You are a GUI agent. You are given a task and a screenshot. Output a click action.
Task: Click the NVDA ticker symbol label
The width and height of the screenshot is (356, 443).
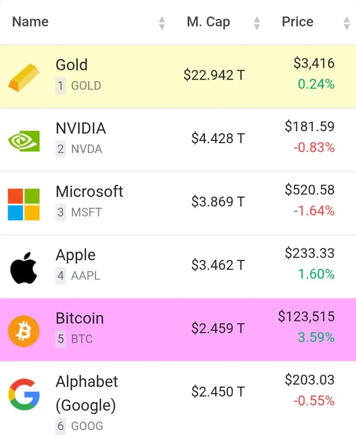(x=87, y=149)
